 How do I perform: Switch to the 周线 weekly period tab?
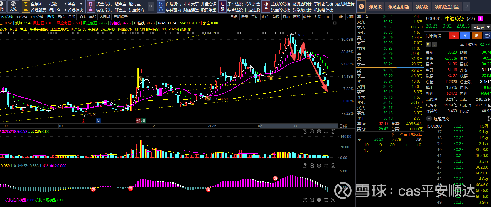click(x=61, y=17)
